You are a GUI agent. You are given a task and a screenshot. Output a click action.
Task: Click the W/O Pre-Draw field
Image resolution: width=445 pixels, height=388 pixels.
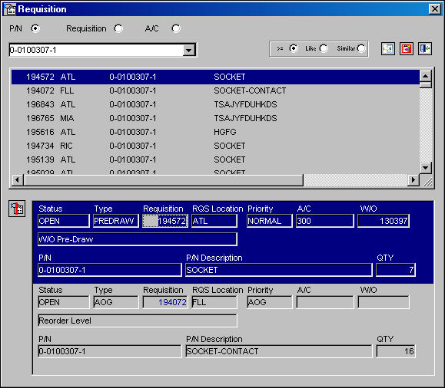pos(138,239)
